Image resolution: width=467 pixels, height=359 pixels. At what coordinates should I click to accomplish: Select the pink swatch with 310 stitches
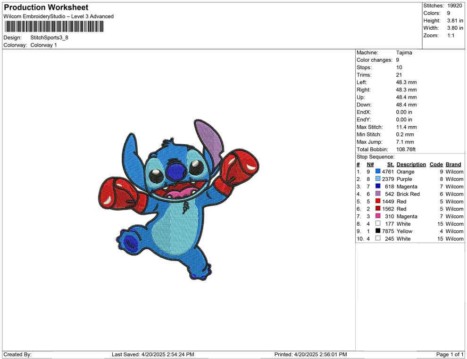(378, 216)
